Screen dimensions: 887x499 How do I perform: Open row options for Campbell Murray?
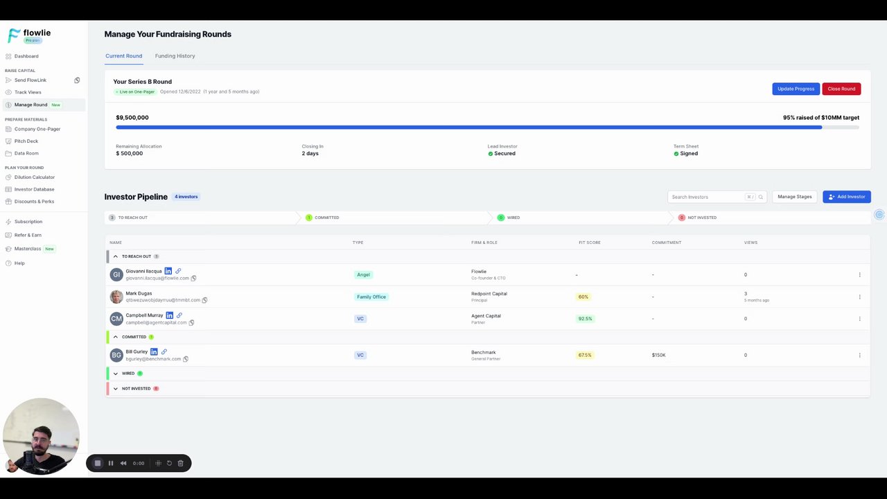coord(859,319)
